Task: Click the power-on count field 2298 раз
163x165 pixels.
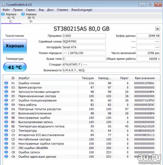Action: (x=148, y=53)
